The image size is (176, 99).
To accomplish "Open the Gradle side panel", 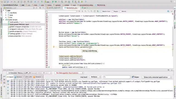I will pyautogui.click(x=175, y=25).
